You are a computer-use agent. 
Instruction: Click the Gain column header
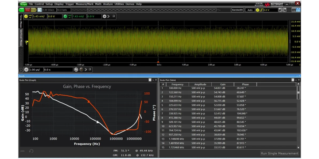pyautogui.click(x=223, y=84)
